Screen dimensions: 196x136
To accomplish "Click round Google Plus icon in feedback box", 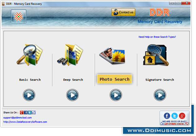I will 182,116.
